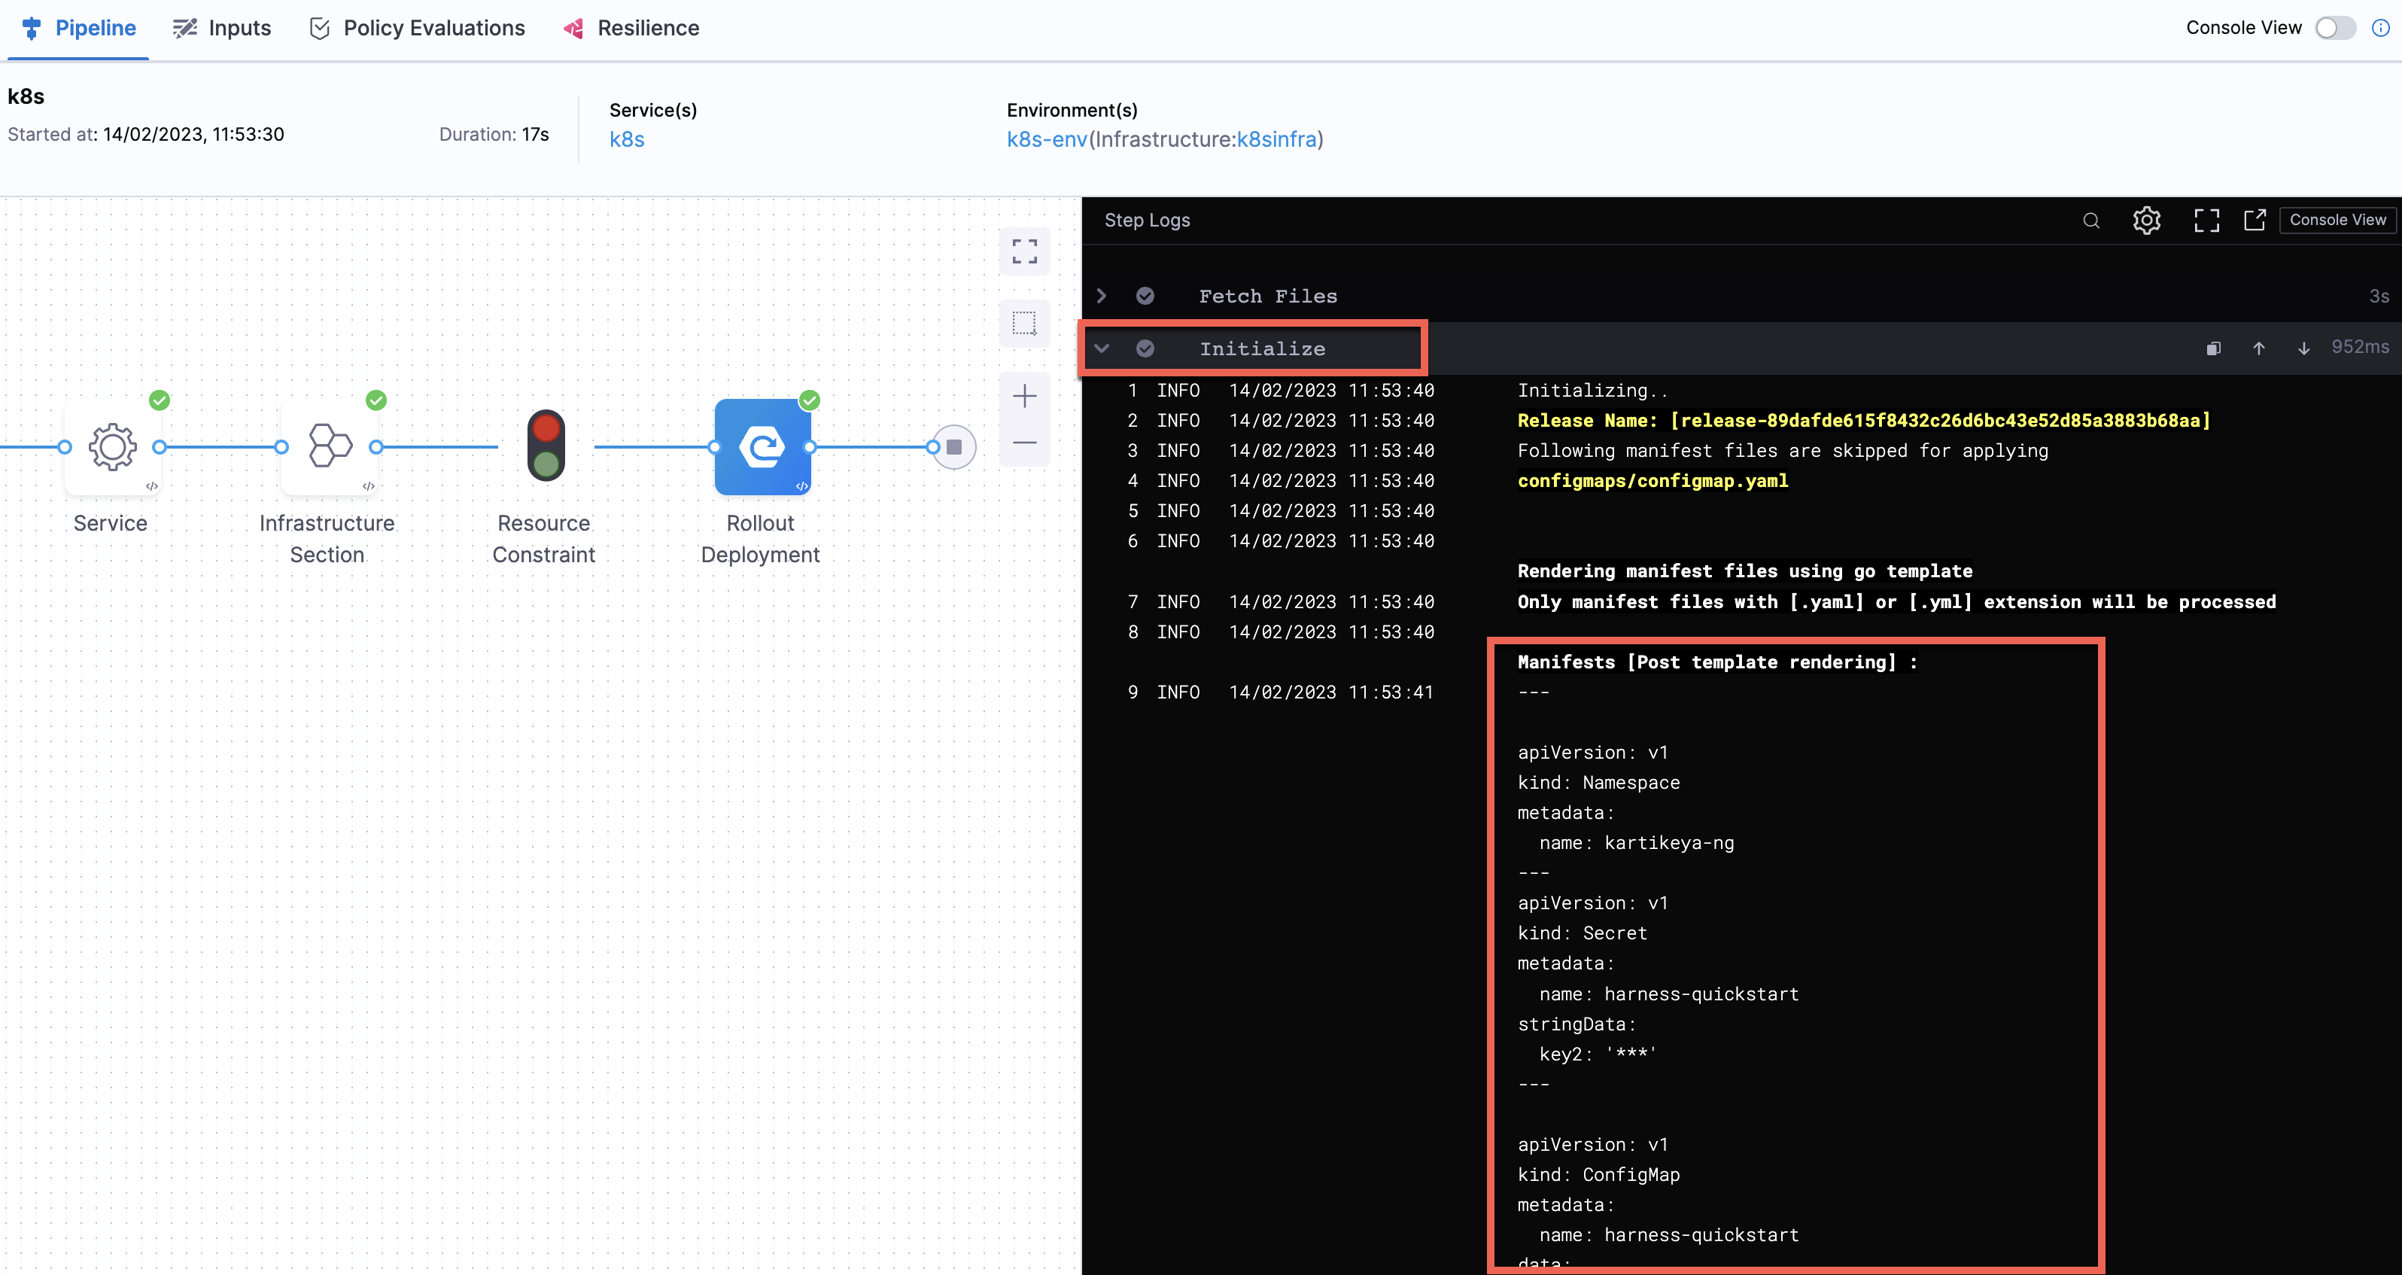
Task: Open the k8s service link
Action: pos(627,140)
